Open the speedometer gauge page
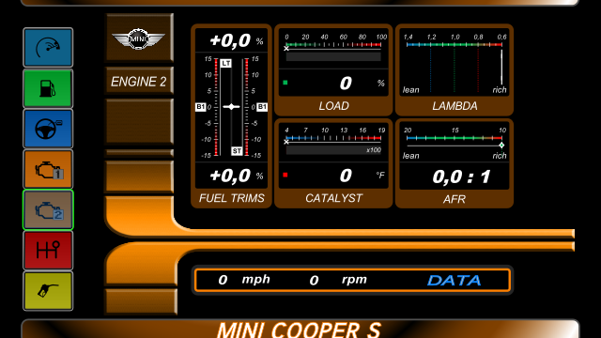 [48, 48]
